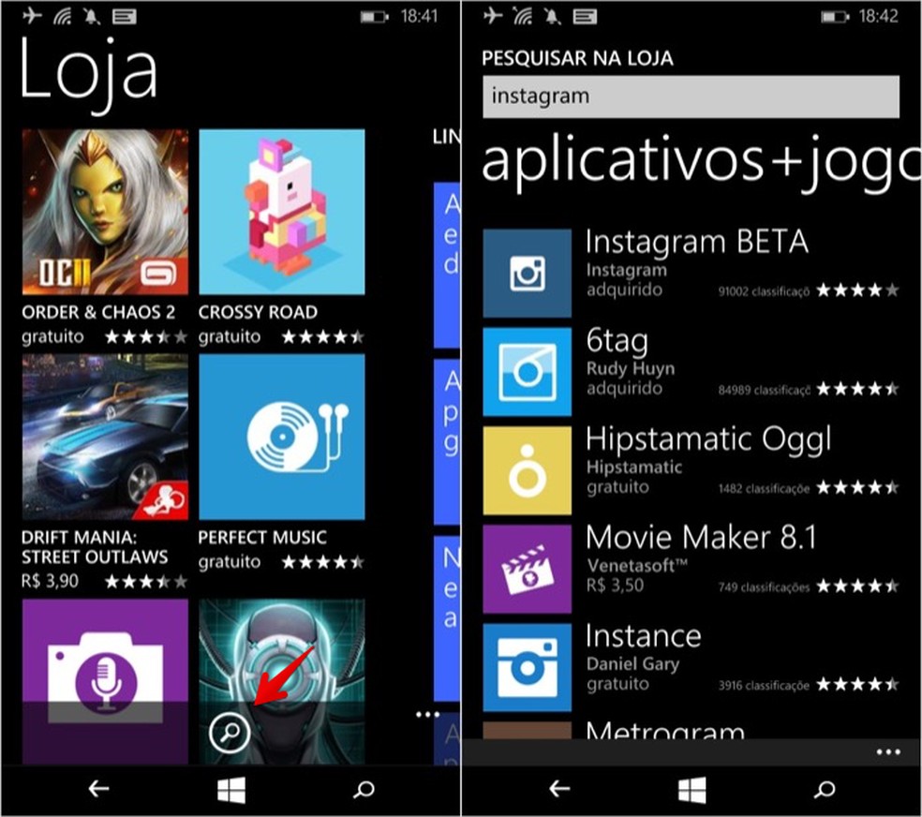Tap Windows Start button on left phone

231,790
